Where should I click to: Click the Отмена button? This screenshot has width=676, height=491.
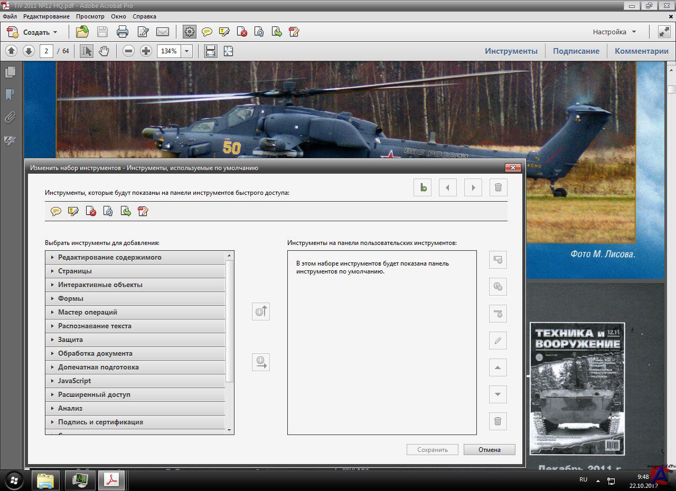tap(489, 450)
